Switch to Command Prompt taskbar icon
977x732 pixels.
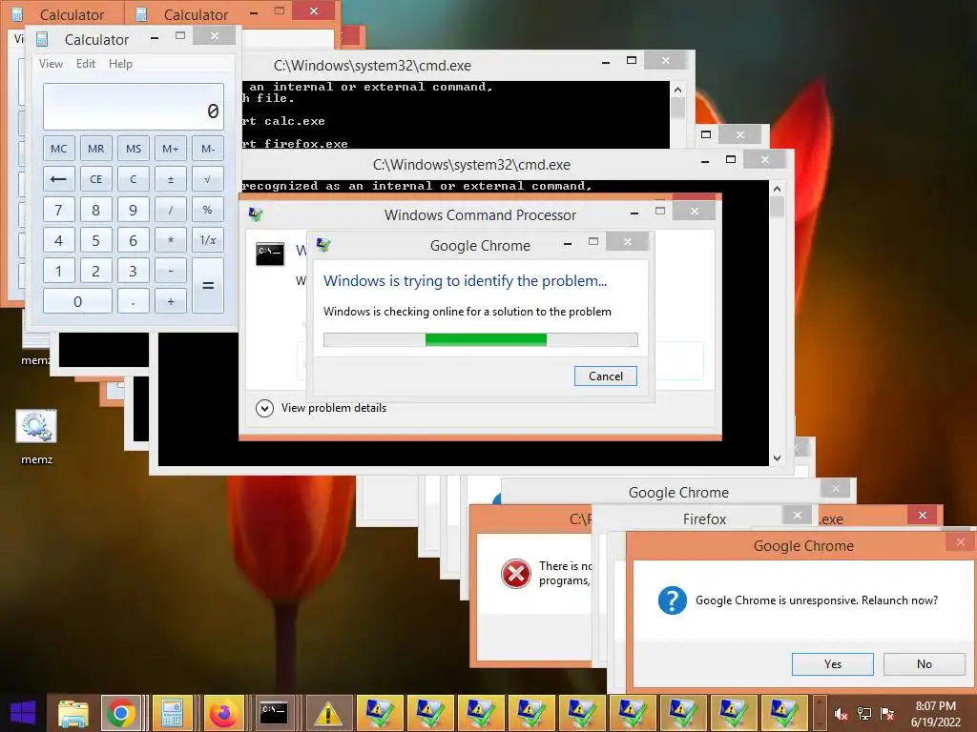pos(274,713)
